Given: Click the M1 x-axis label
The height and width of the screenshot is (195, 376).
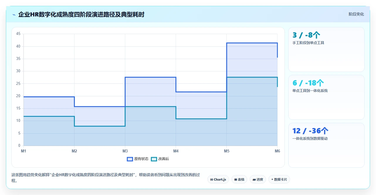Looking at the screenshot, I should point(23,151).
